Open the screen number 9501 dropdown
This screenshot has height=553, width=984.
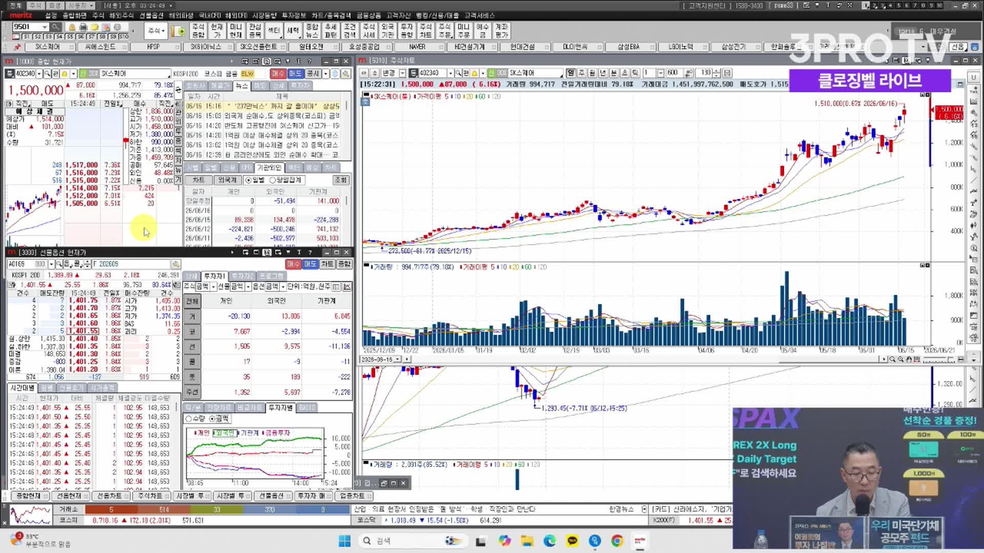[45, 27]
